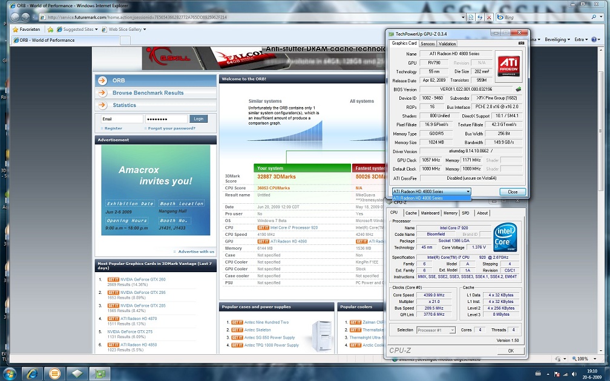The width and height of the screenshot is (610, 381).
Task: Select the ORB - World of Performance browser tab
Action: pos(65,40)
